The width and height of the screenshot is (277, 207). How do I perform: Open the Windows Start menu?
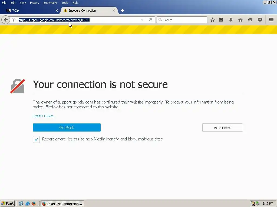[7, 204]
